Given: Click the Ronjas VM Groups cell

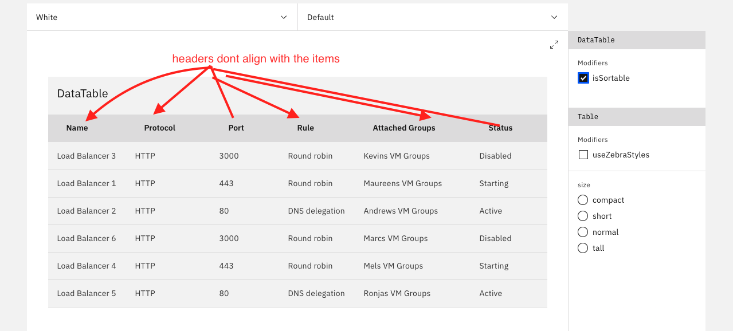Looking at the screenshot, I should (x=397, y=293).
